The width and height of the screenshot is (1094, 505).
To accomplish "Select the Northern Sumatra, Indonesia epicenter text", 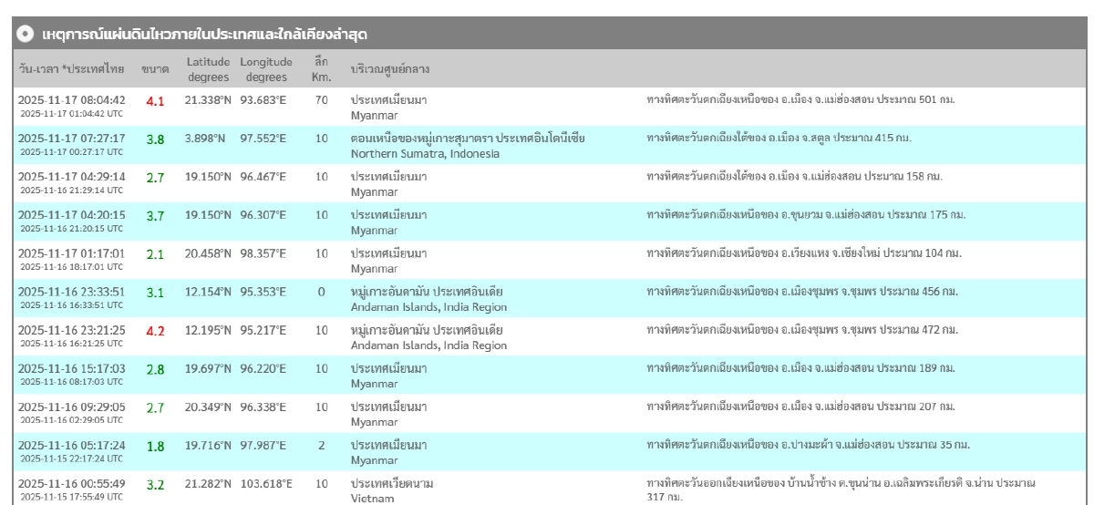I will coord(425,153).
